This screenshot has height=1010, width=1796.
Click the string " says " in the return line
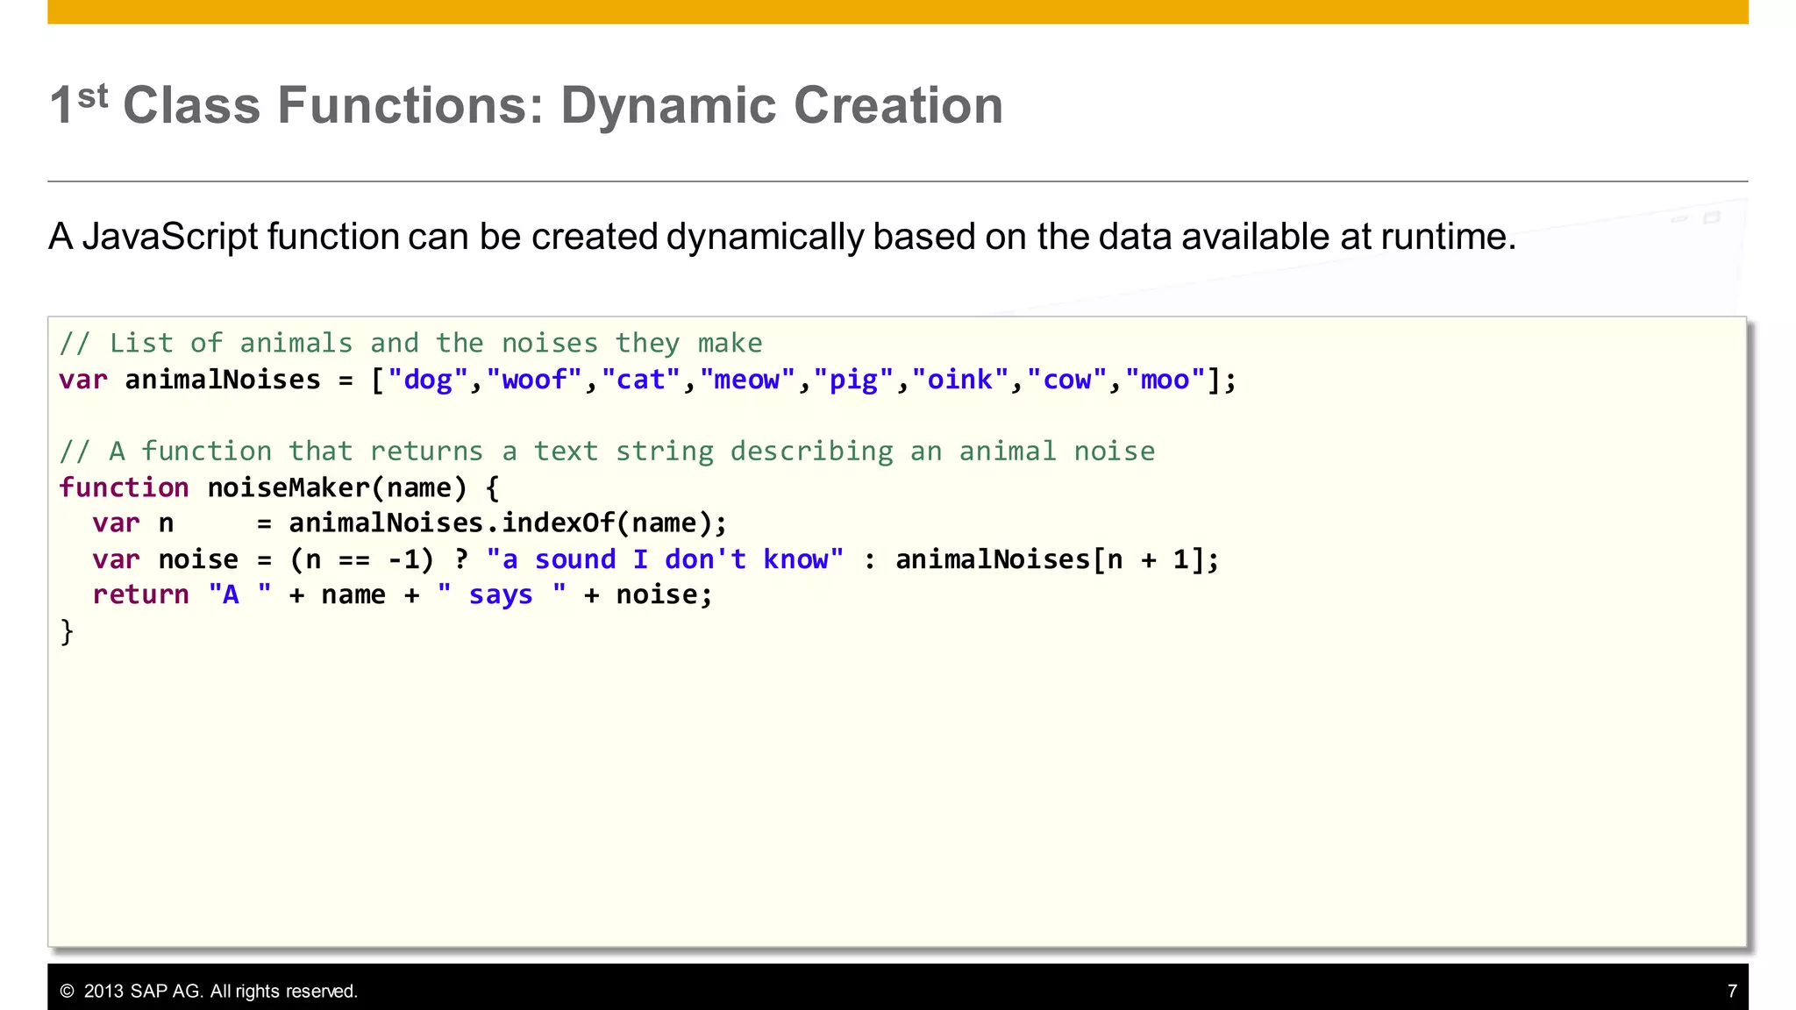(502, 595)
